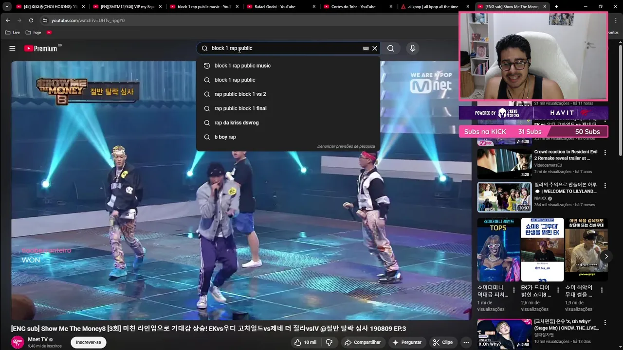Open the Mnet TV channel avatar

click(x=18, y=342)
